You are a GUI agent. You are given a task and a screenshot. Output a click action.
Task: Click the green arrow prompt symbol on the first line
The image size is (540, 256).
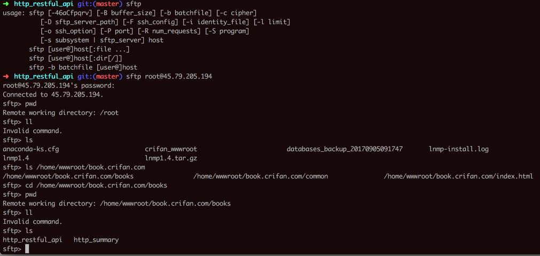click(x=6, y=4)
